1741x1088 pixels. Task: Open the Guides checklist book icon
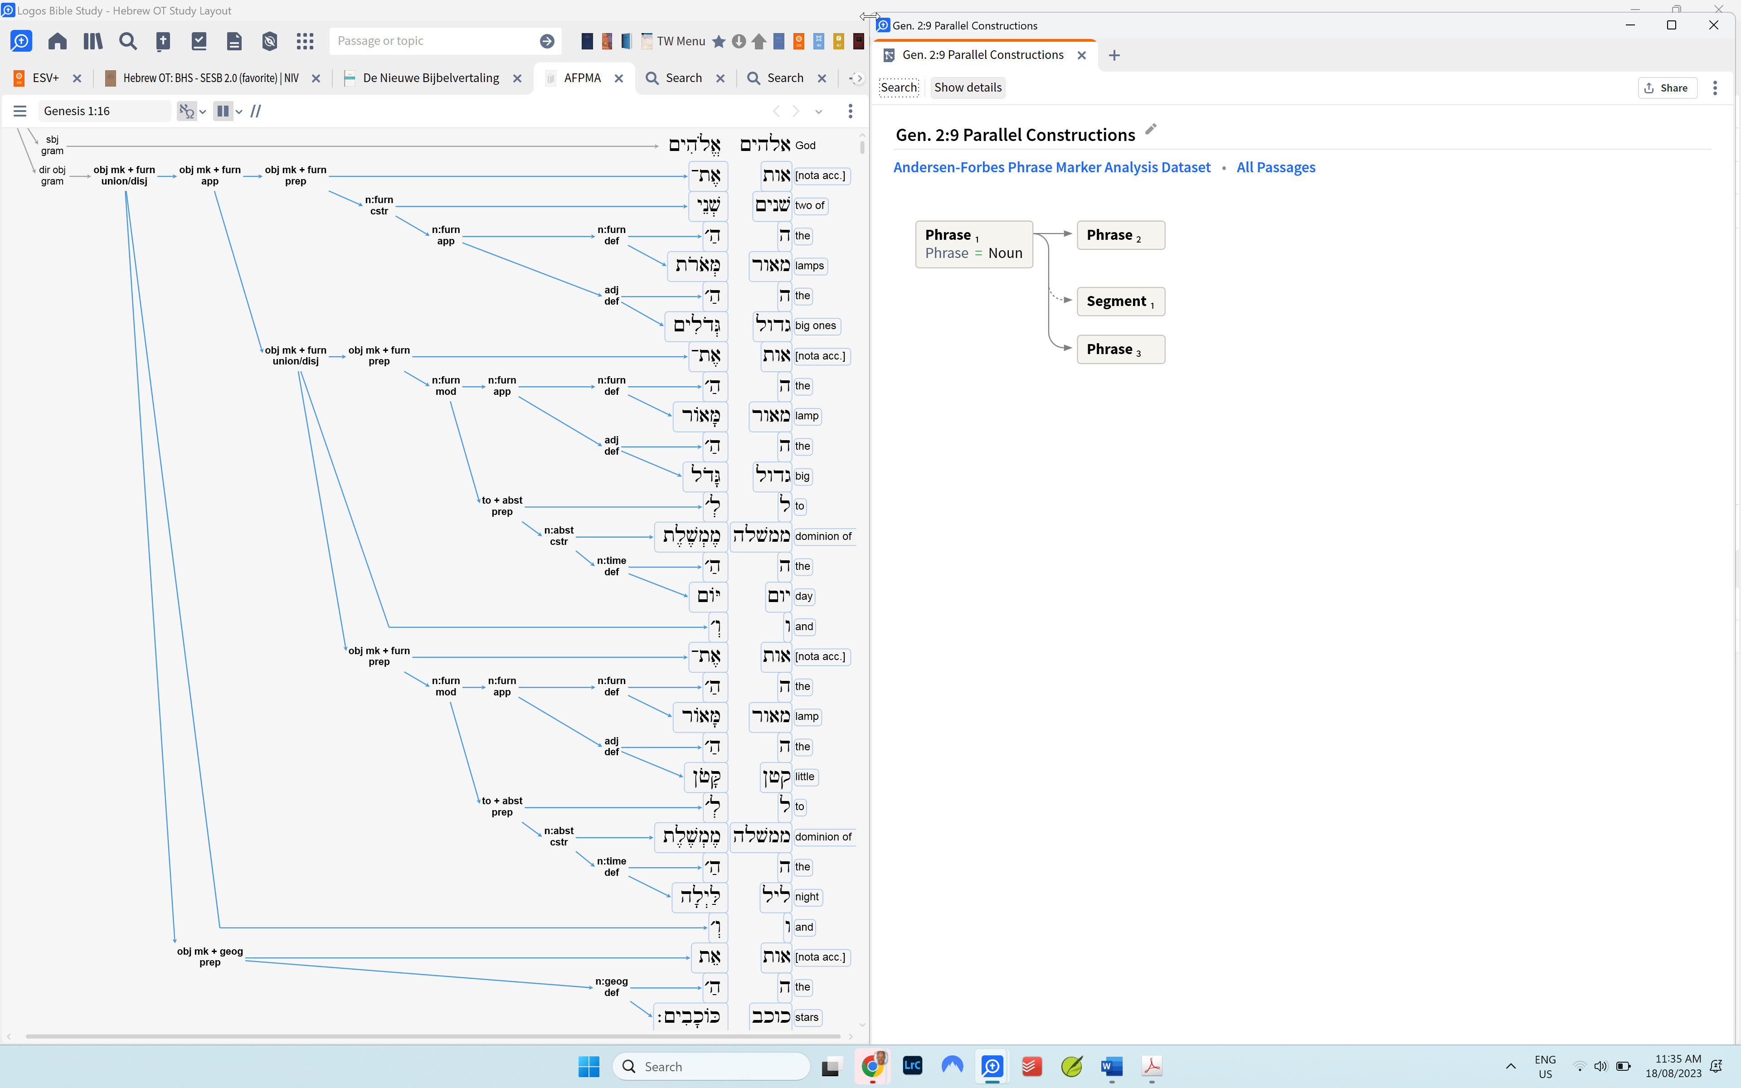pyautogui.click(x=199, y=41)
